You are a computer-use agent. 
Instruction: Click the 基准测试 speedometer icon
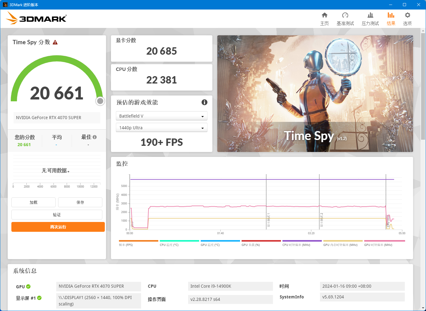[x=345, y=15]
